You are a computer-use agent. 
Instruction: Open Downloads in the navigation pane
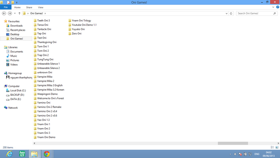pos(17,25)
